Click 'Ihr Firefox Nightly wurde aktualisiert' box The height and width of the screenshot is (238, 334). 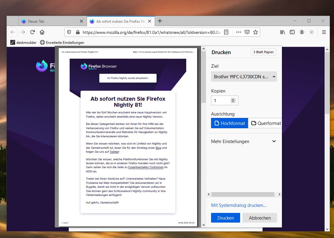[128, 78]
